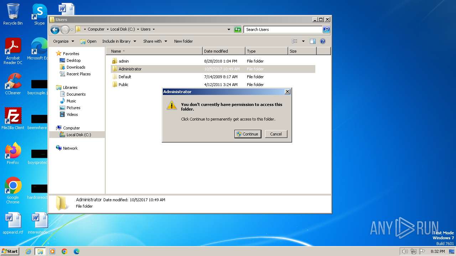Open the Firefox desktop icon

13,154
